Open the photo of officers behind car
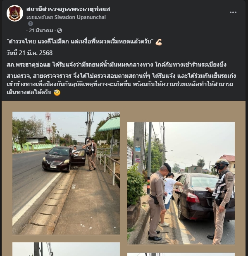The height and width of the screenshot is (256, 248). tap(181, 183)
